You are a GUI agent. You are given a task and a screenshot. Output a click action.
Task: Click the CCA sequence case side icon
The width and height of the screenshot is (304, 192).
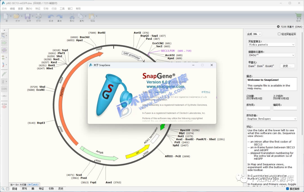click(4, 106)
